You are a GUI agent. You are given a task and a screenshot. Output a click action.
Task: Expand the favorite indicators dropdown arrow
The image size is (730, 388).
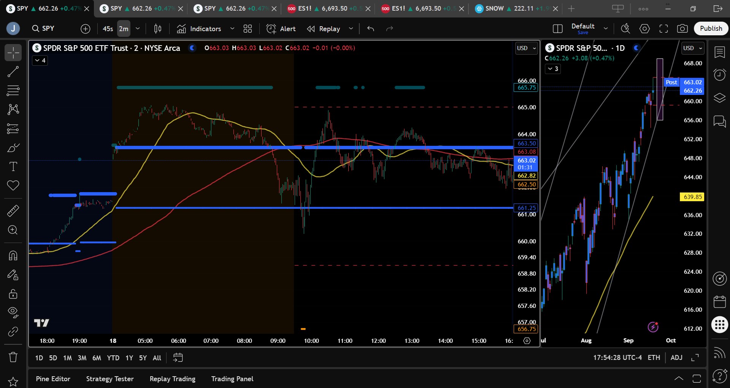pyautogui.click(x=232, y=28)
